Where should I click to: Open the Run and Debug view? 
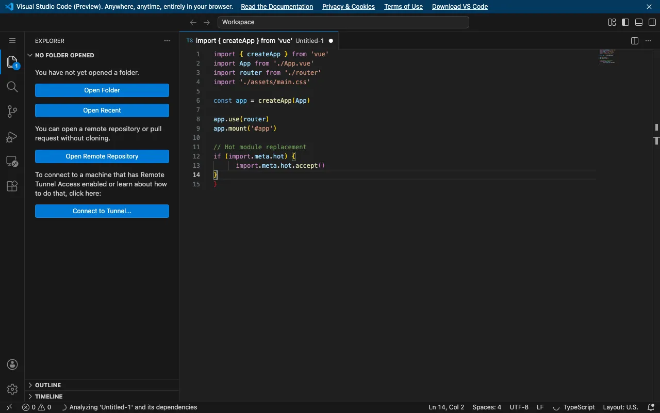tap(12, 137)
